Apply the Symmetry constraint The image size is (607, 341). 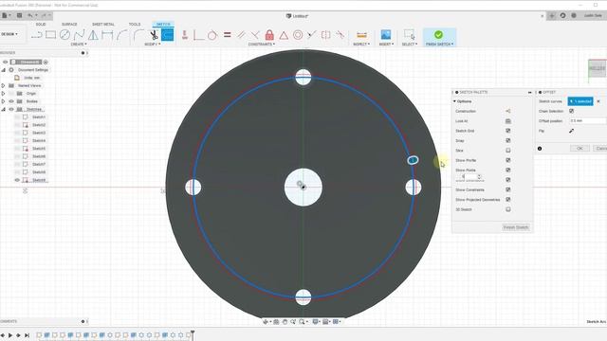pos(326,35)
